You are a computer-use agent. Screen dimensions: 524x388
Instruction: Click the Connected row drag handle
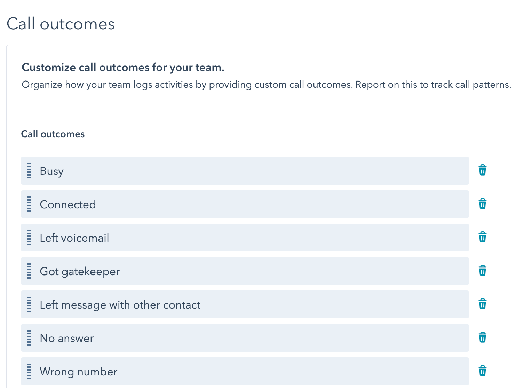29,204
